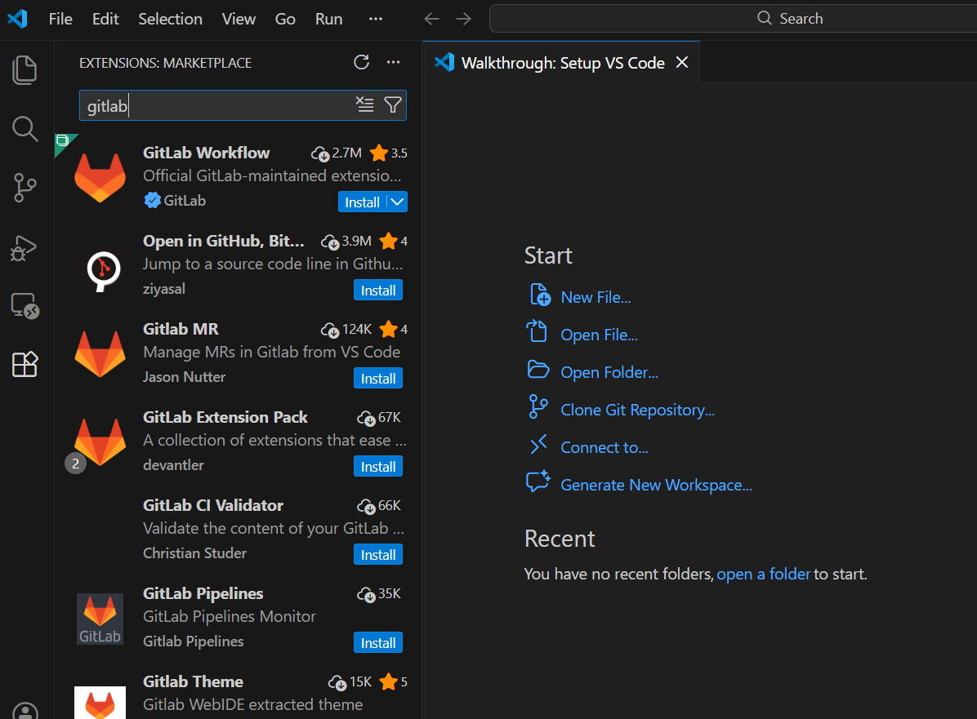Click the Extensions icon in activity bar

[25, 364]
